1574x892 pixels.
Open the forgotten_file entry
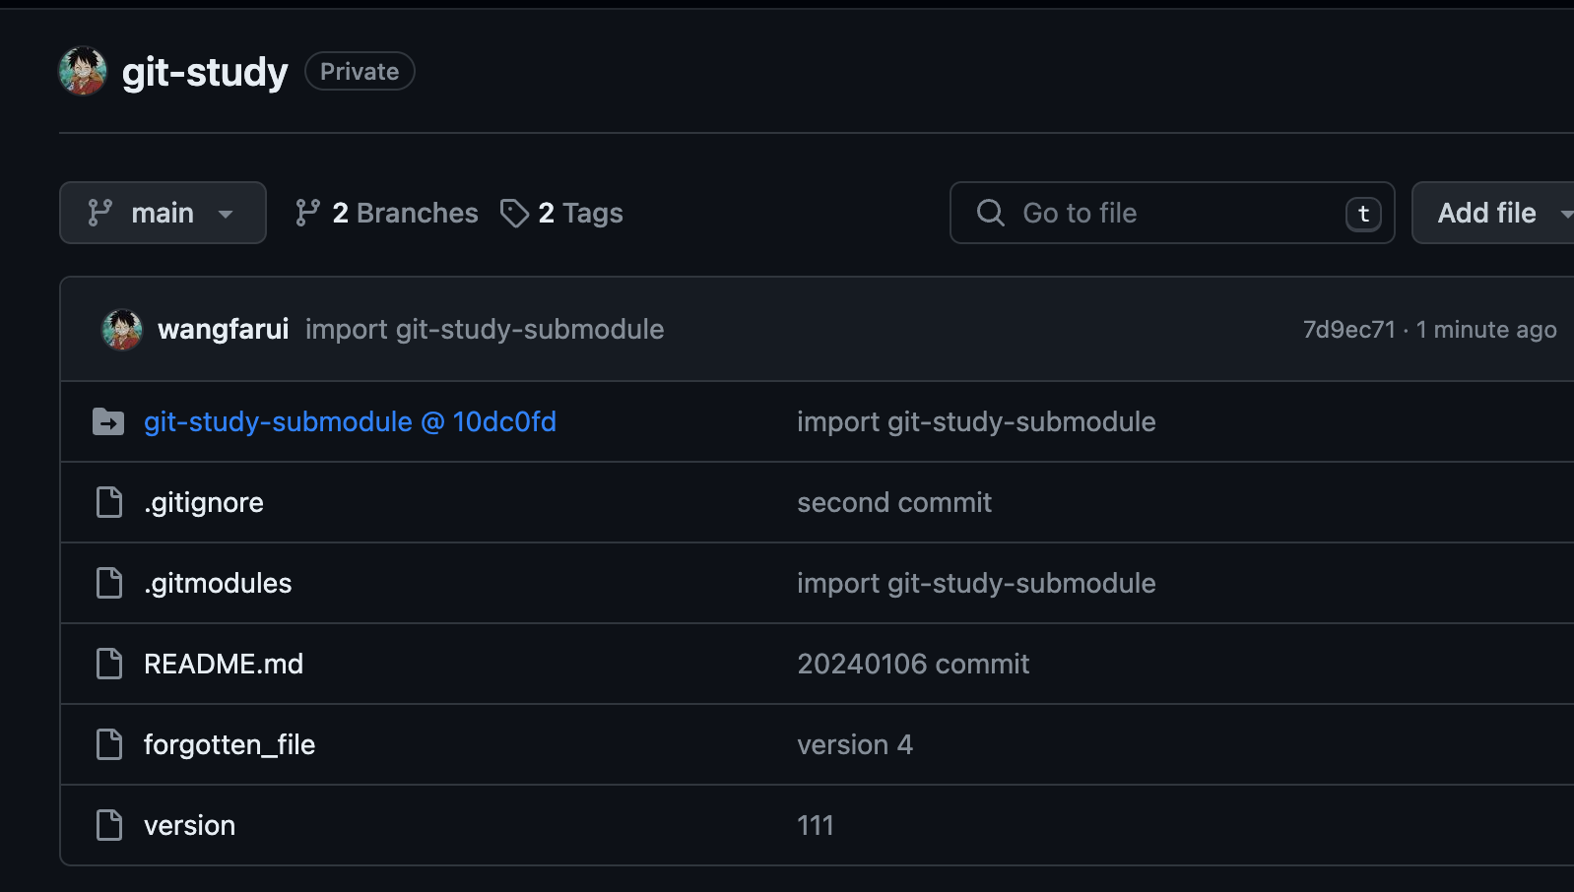coord(230,744)
